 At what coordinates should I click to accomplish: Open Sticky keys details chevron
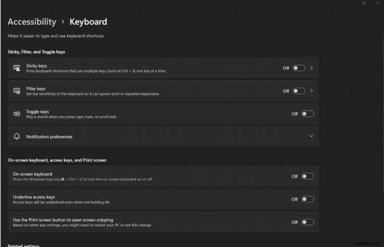[x=312, y=68]
